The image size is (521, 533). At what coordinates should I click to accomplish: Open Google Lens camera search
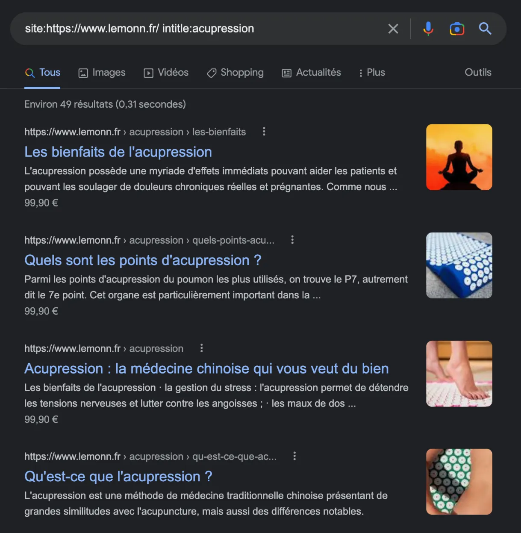click(456, 29)
